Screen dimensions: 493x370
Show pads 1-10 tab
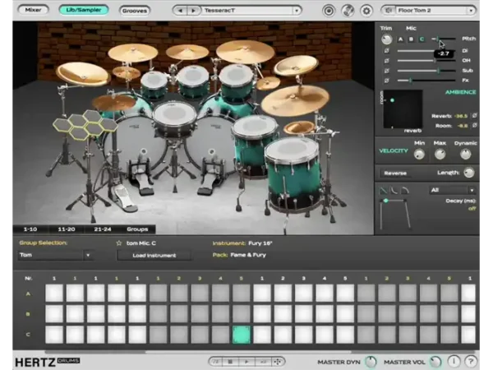tap(30, 229)
